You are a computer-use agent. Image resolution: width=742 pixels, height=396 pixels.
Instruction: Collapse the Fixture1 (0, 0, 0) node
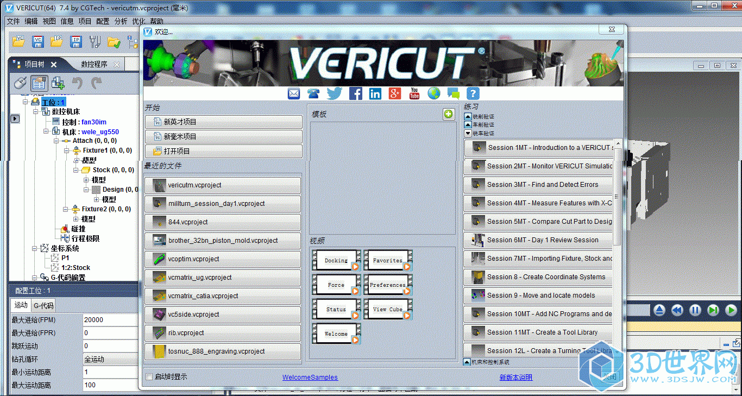click(x=66, y=150)
